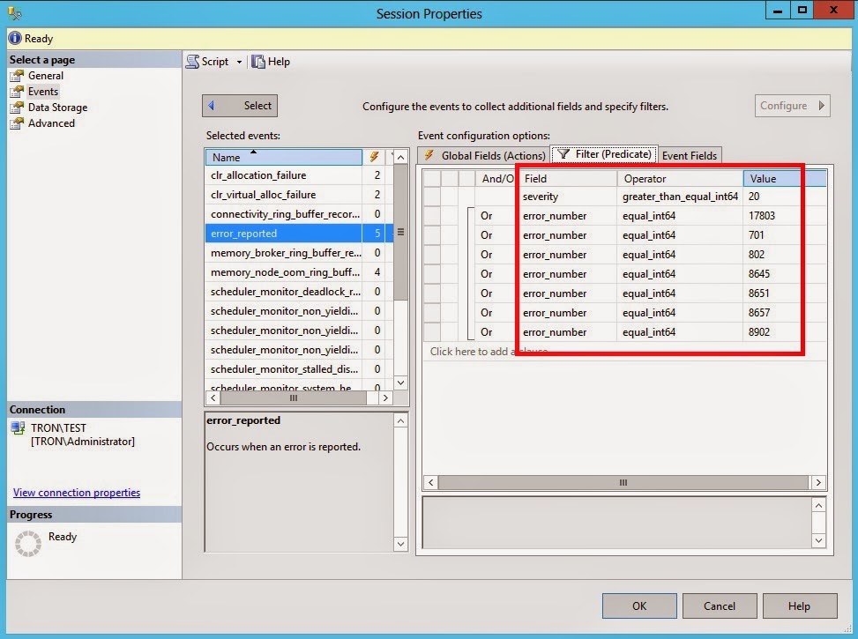This screenshot has height=639, width=858.
Task: Click the Field column header
Action: point(568,178)
